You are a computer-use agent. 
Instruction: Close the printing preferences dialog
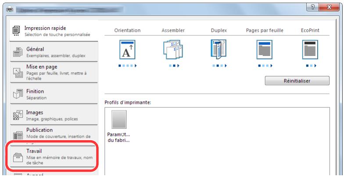[x=329, y=7]
